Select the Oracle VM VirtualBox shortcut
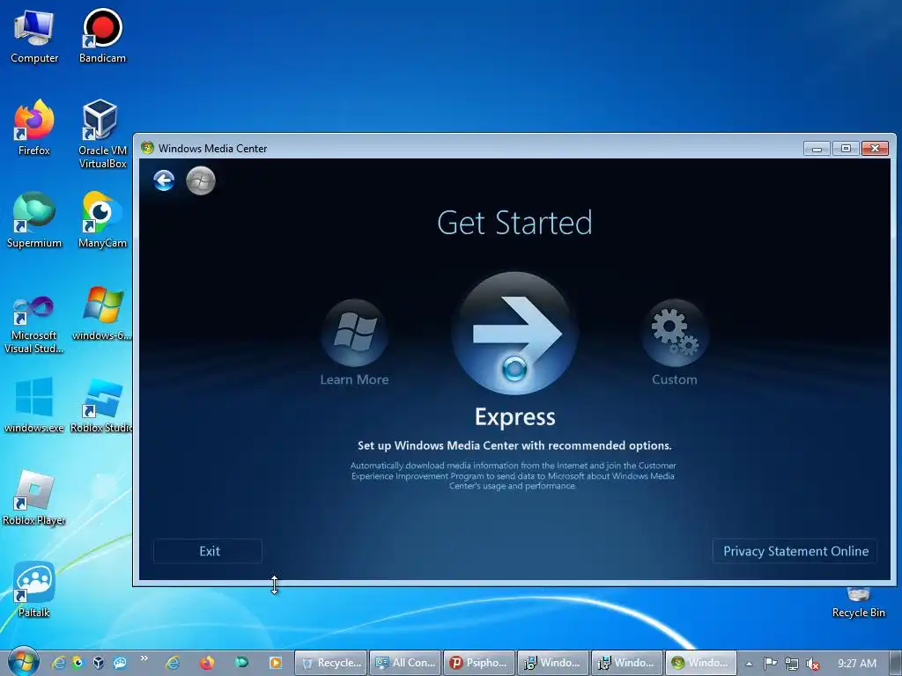 [102, 134]
